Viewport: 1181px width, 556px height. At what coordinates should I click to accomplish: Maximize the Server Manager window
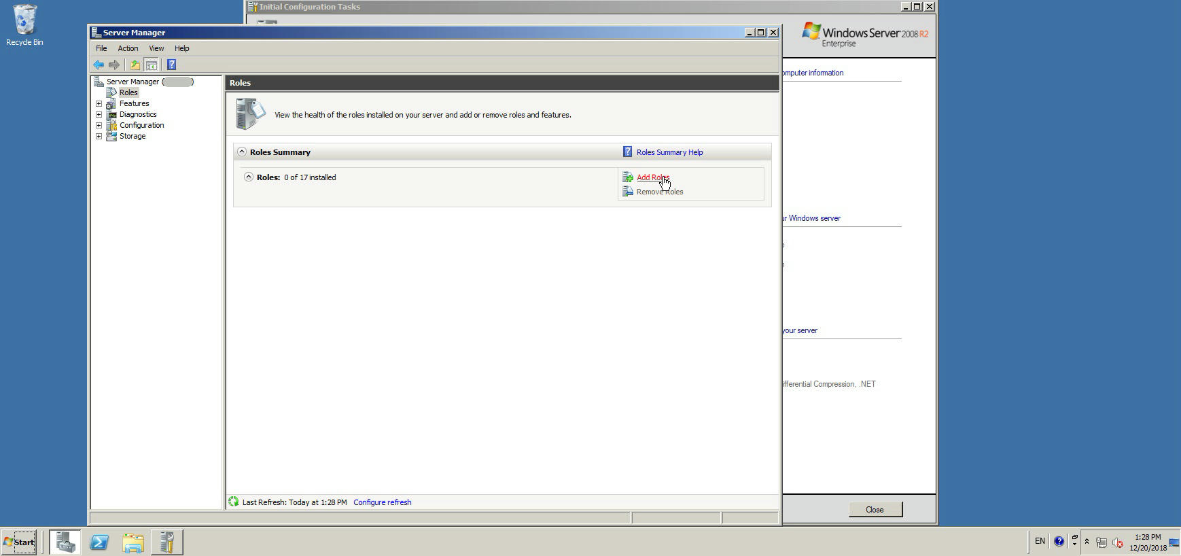pos(761,33)
